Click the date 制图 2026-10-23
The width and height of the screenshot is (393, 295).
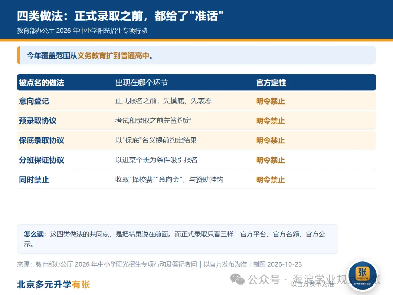277,264
